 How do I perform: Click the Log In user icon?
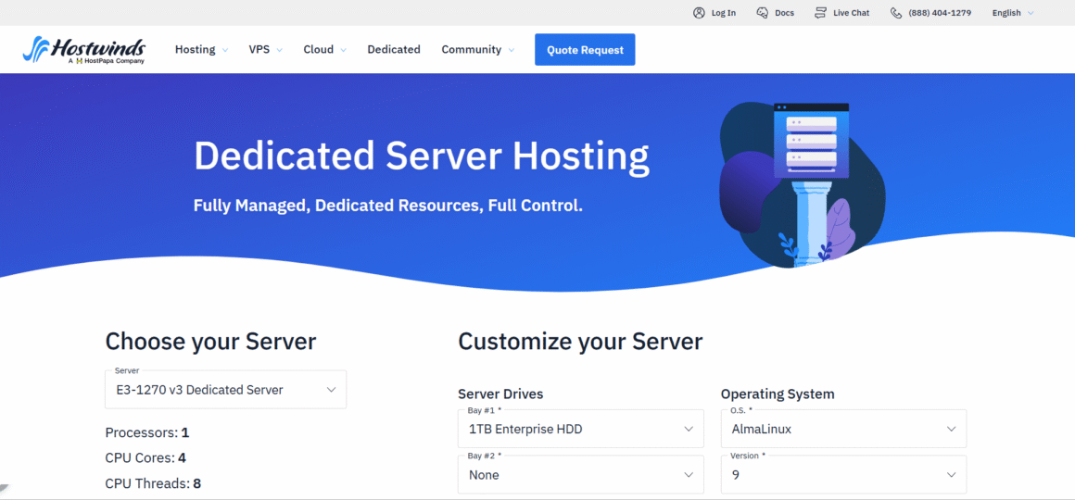[x=699, y=12]
